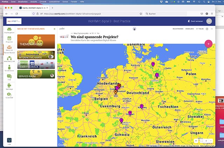Click the pink map pin near Hamburg north

click(153, 64)
